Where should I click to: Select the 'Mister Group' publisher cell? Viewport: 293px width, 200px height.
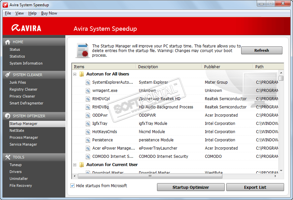tap(216, 82)
